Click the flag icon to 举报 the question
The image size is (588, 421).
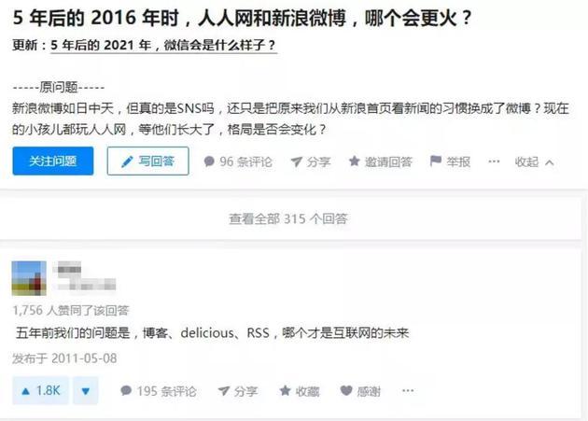(x=435, y=161)
